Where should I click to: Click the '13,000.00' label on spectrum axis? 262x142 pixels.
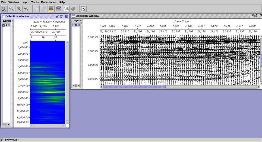(x=23, y=122)
